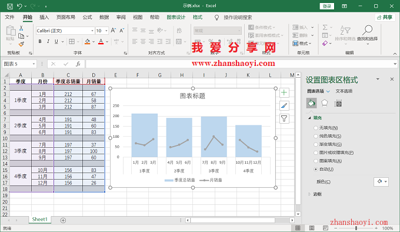Open the File menu tab

click(9, 17)
